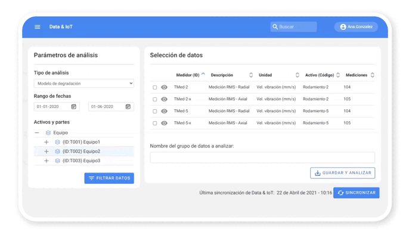This screenshot has width=409, height=234.
Task: Sort by Descripción column arrows
Action: [x=251, y=75]
